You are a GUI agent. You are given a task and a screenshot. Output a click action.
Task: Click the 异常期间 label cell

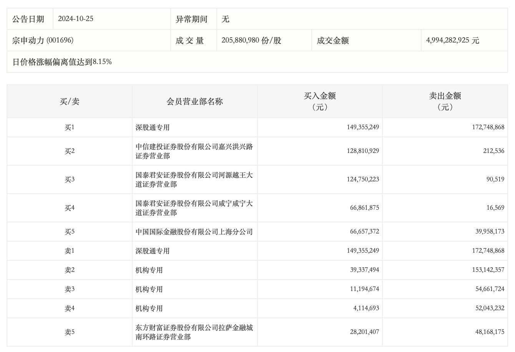[191, 19]
